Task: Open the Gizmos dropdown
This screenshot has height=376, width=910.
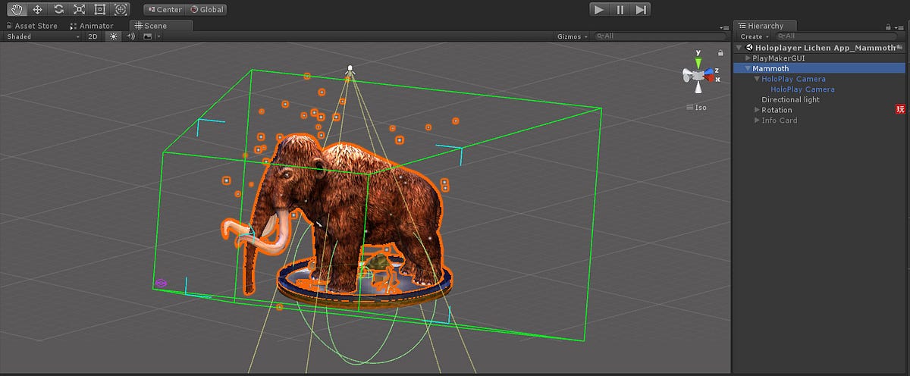Action: point(571,36)
